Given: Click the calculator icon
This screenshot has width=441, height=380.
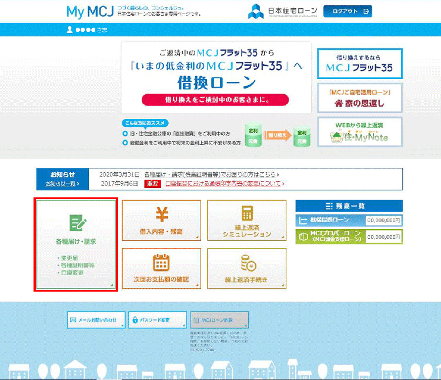Looking at the screenshot, I should (247, 213).
